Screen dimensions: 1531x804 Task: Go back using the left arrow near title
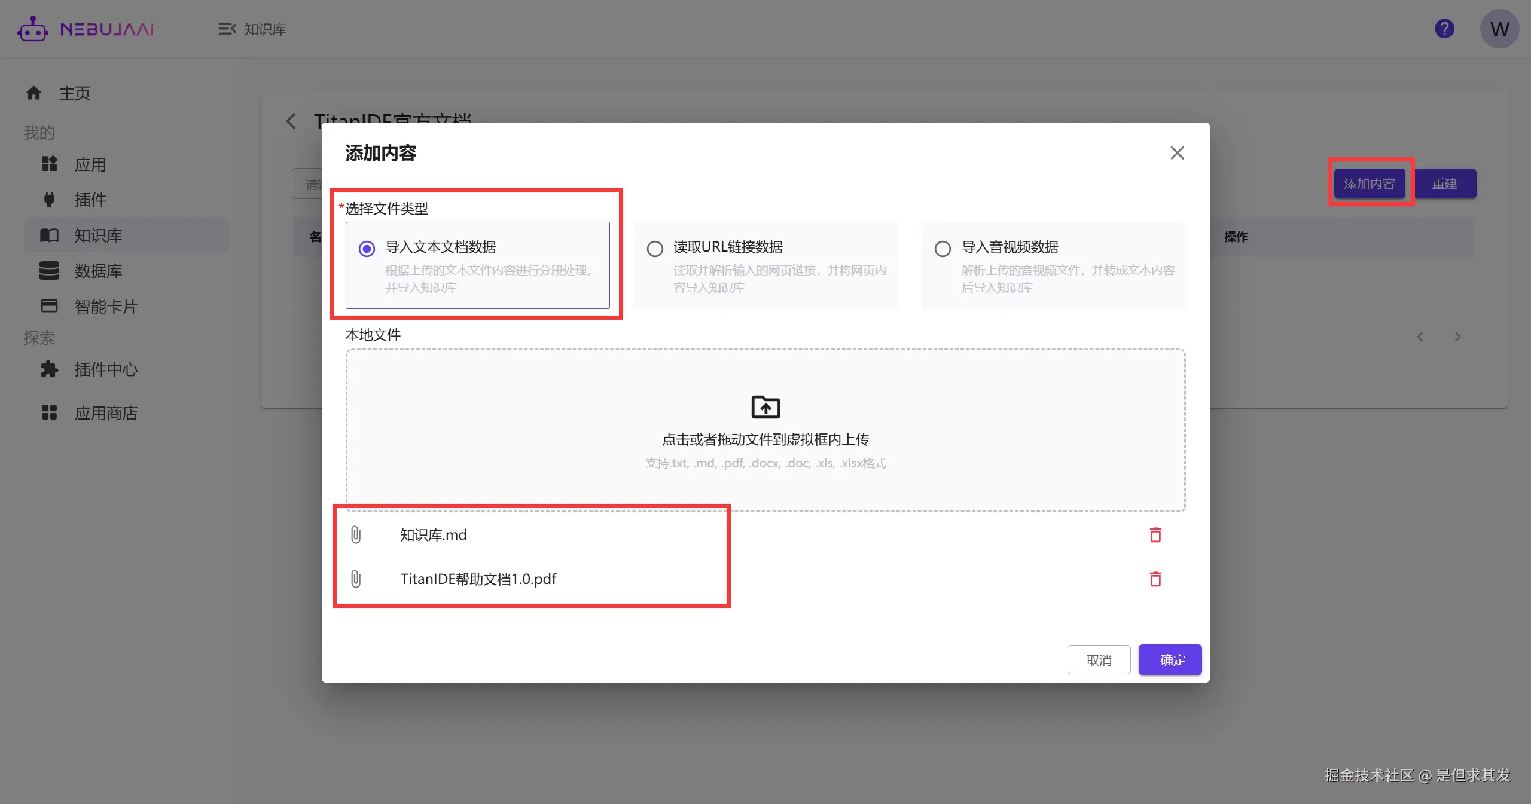pos(291,121)
